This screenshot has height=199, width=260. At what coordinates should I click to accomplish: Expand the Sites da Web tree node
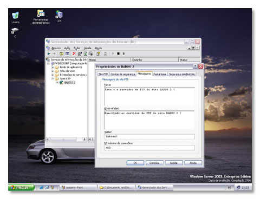(x=53, y=71)
